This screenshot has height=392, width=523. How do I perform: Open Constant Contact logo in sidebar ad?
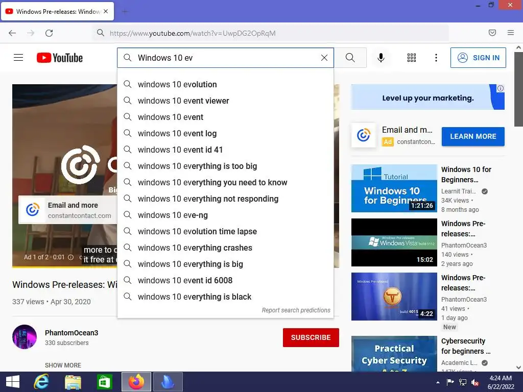[x=364, y=135]
